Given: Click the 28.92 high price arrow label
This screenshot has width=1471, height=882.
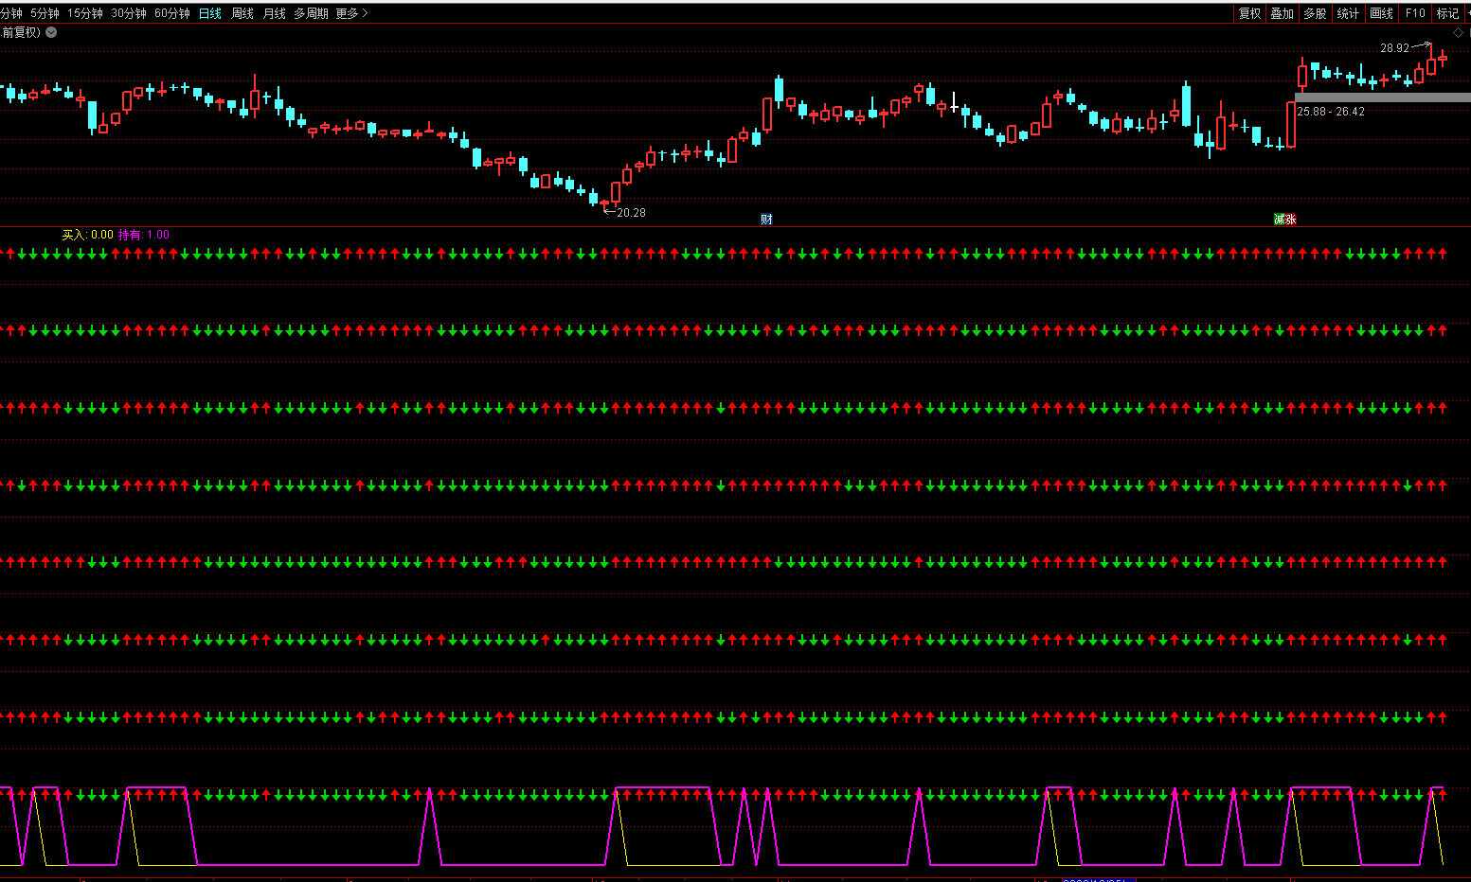Looking at the screenshot, I should click(x=1394, y=48).
